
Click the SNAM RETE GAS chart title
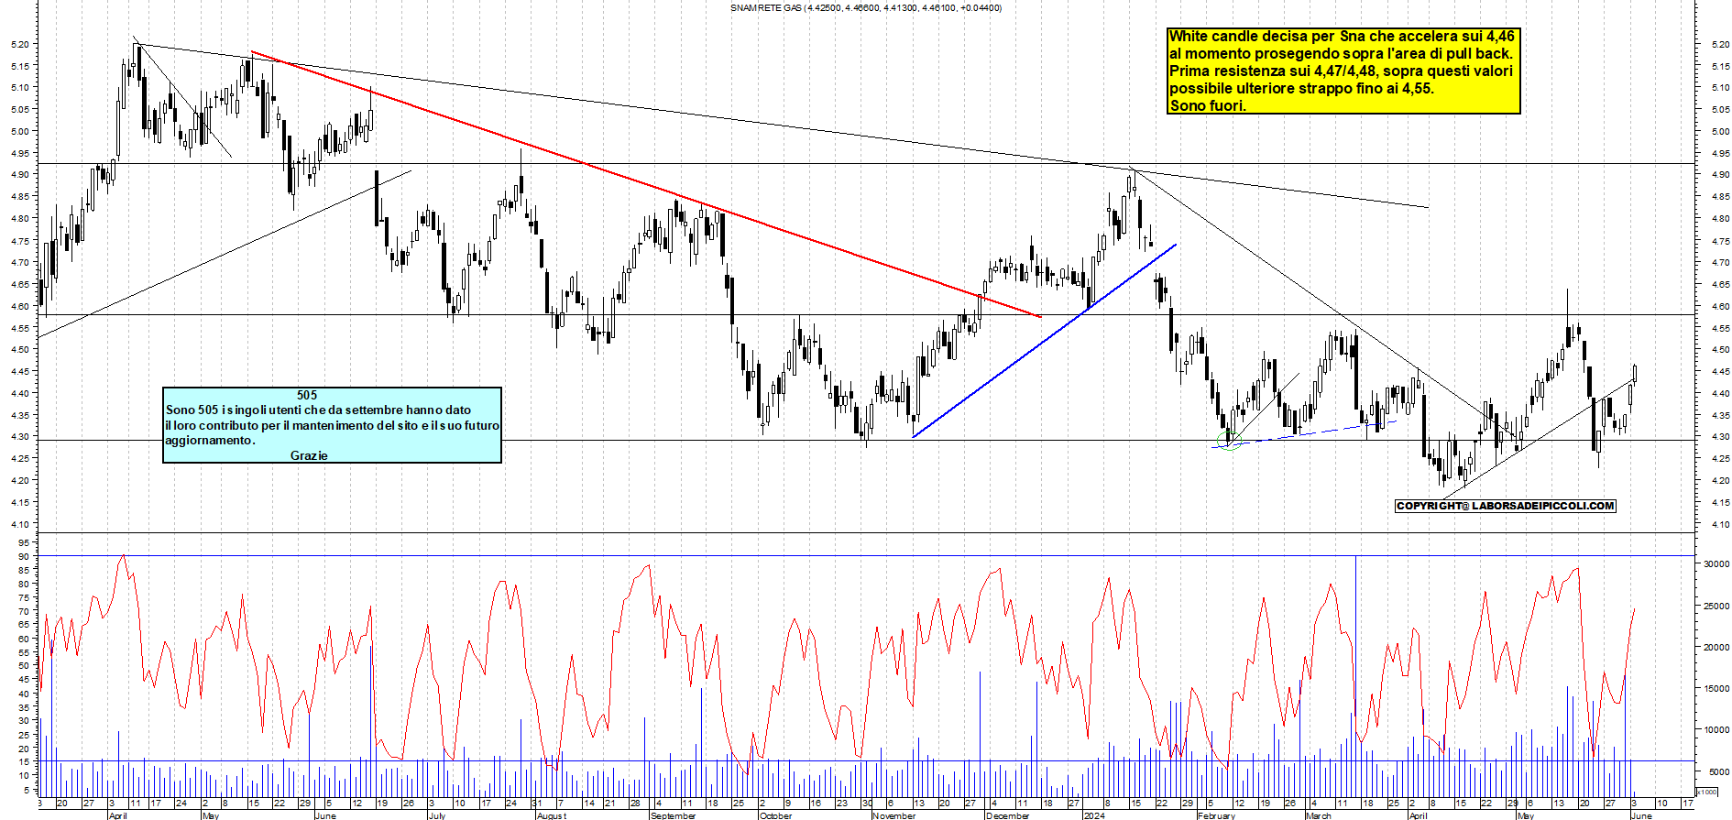[x=865, y=7]
